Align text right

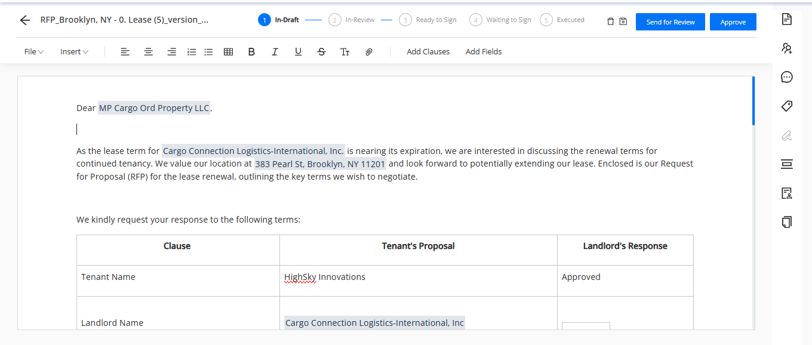point(171,52)
